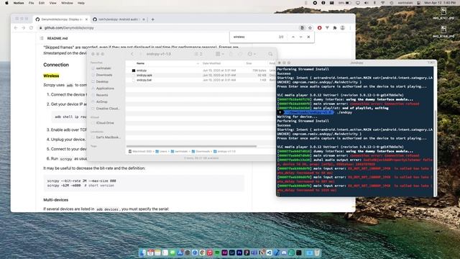Click the Wi-Fi menu bar icon
Image resolution: width=460 pixels, height=259 pixels.
(383, 3)
